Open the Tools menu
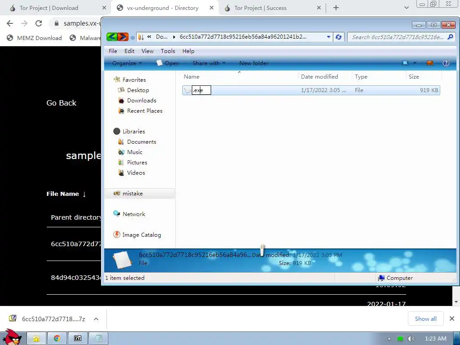 (x=168, y=51)
